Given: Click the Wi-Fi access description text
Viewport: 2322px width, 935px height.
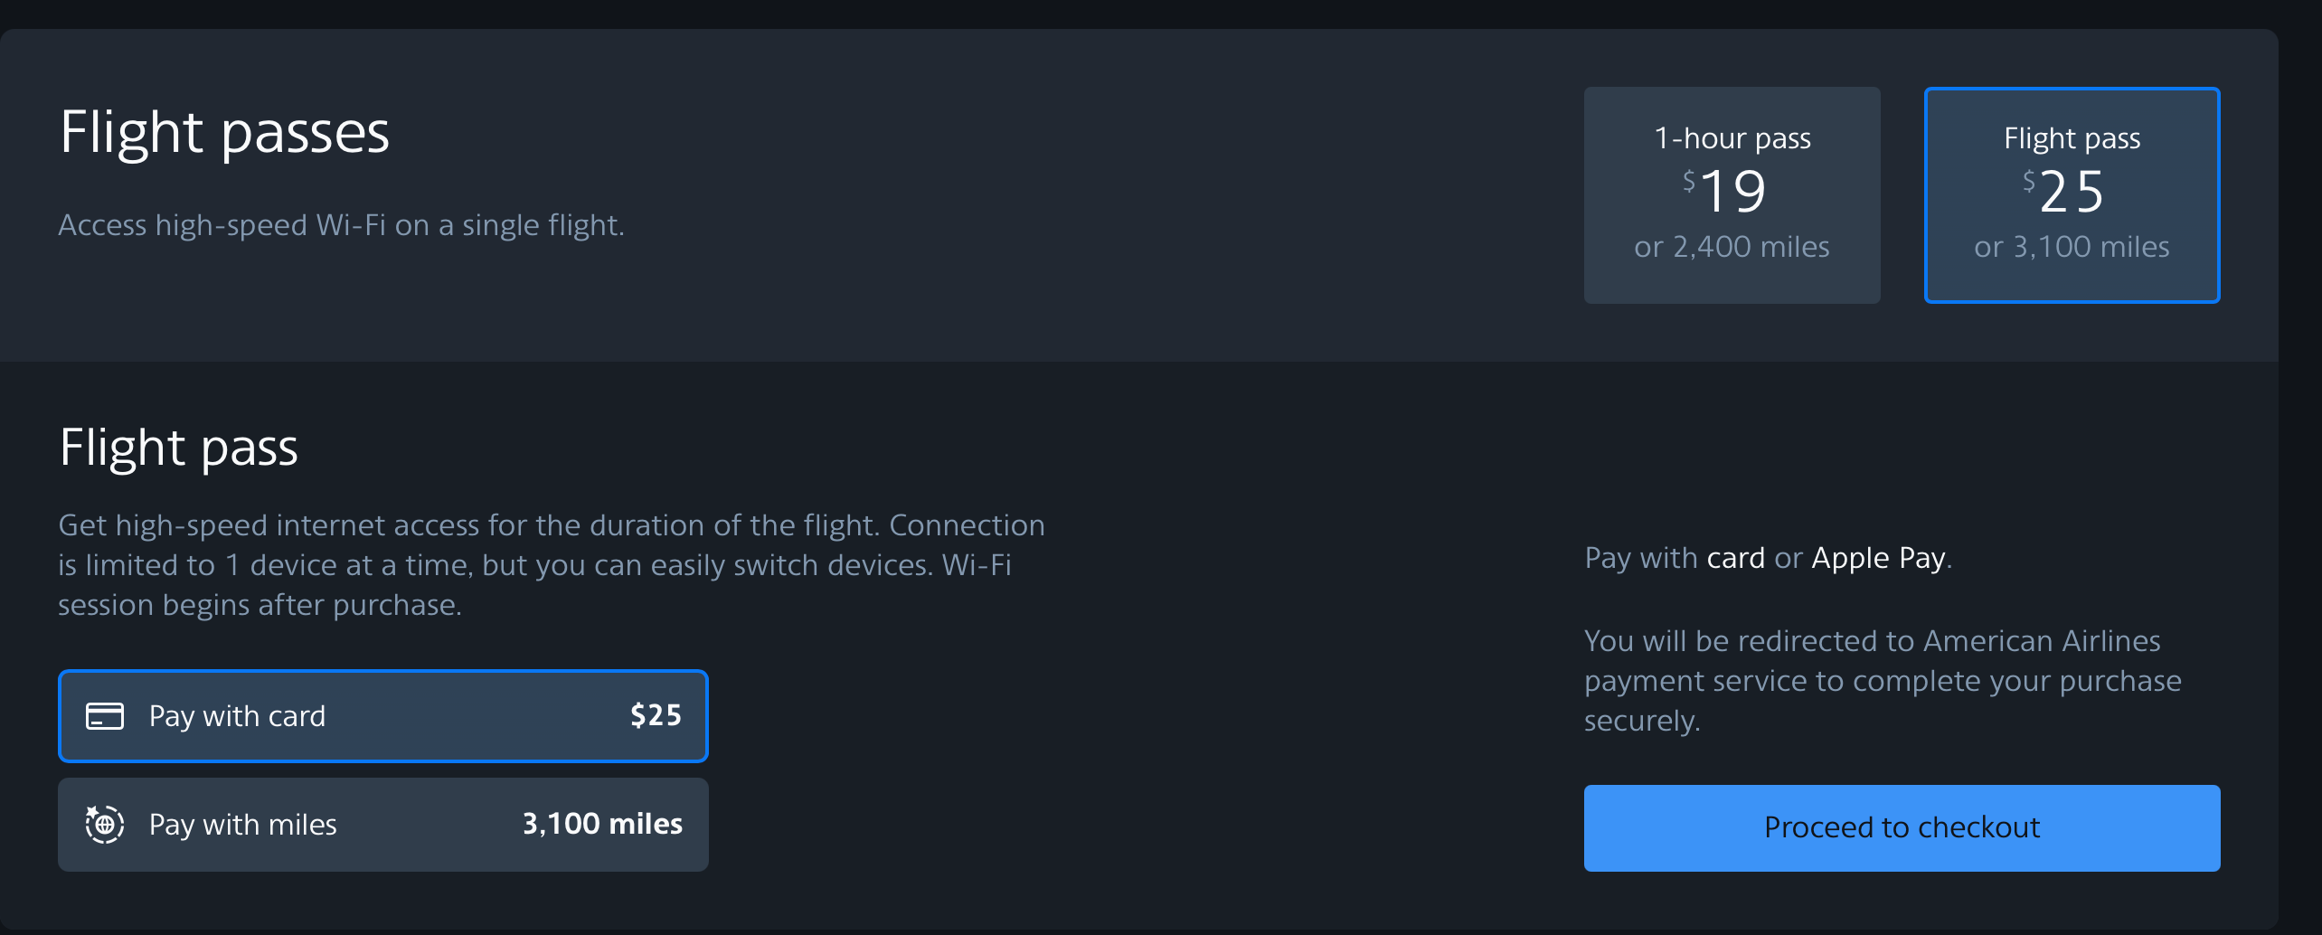Looking at the screenshot, I should pyautogui.click(x=342, y=225).
